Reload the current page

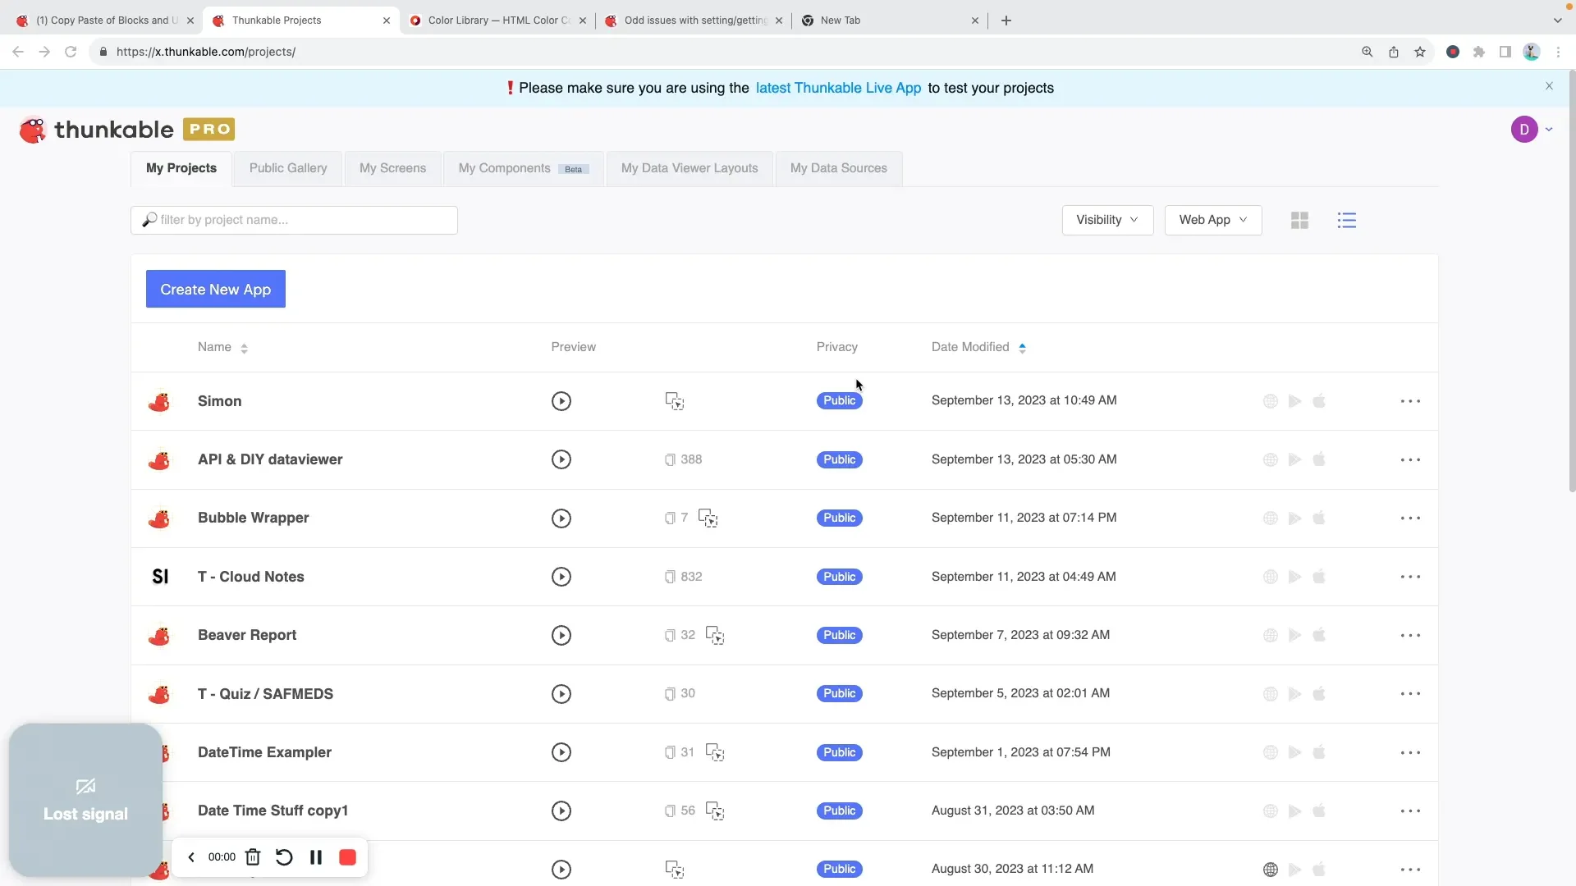tap(71, 52)
